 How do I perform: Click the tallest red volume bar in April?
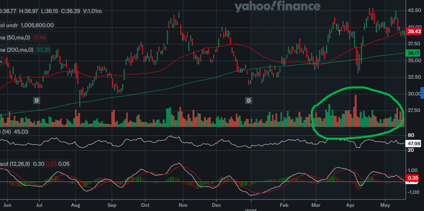coord(355,110)
